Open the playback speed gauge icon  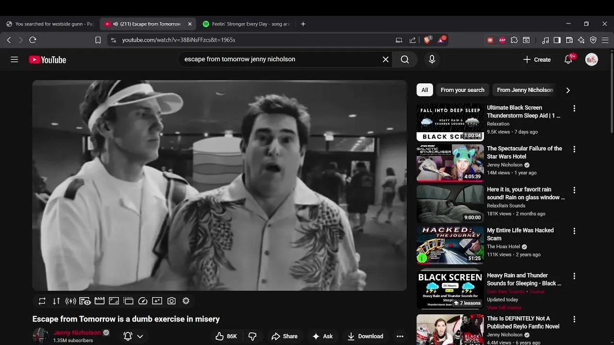coord(142,301)
